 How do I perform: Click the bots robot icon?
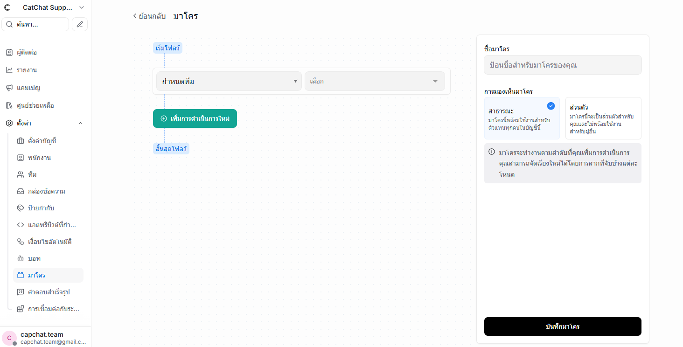[21, 258]
